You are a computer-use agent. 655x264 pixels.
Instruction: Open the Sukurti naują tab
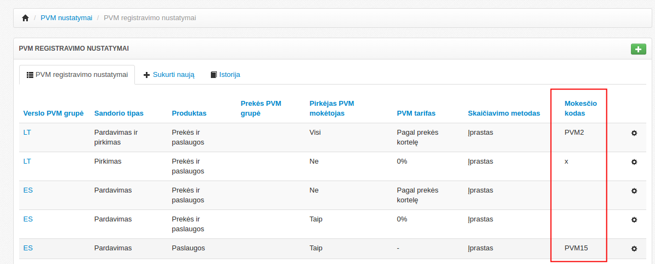coord(169,75)
